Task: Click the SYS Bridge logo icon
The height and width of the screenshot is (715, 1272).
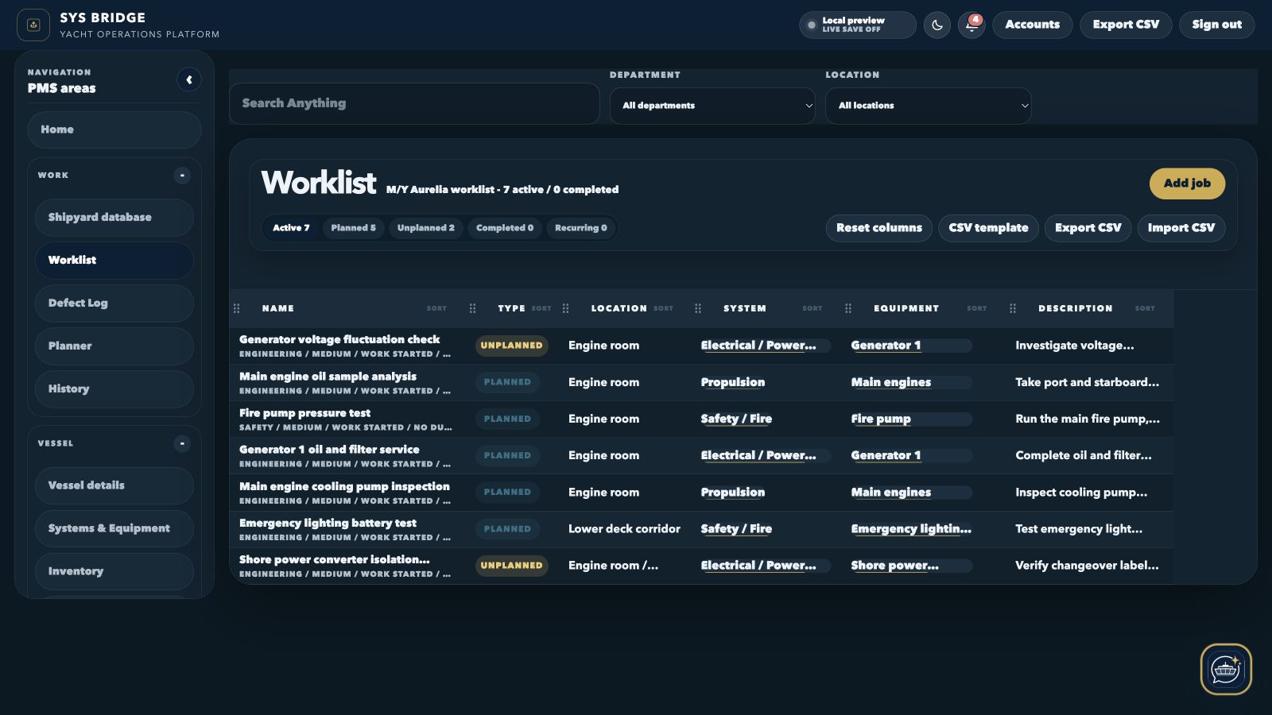Action: pyautogui.click(x=33, y=25)
